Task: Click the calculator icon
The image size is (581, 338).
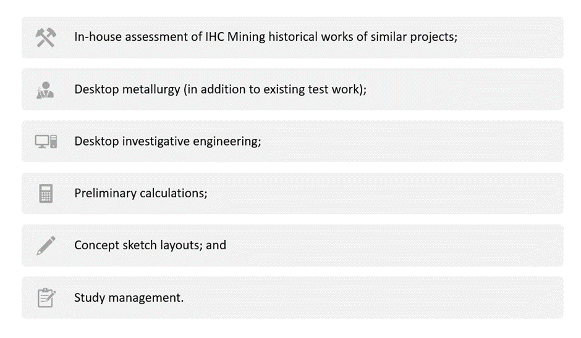Action: click(46, 194)
